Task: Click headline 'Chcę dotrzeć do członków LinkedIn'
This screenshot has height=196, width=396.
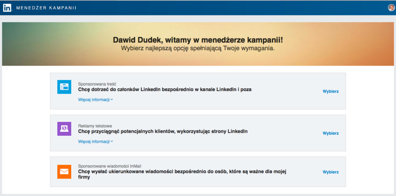Action: pyautogui.click(x=165, y=90)
